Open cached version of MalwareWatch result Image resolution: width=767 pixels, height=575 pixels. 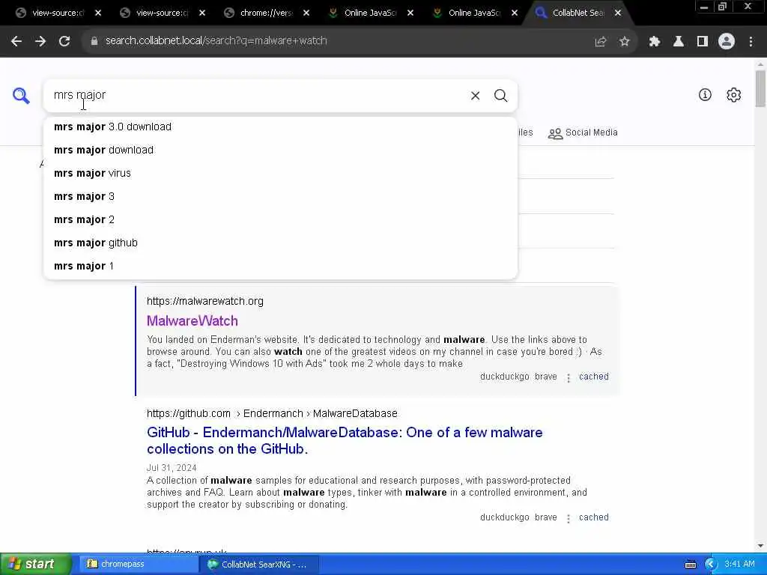point(594,377)
